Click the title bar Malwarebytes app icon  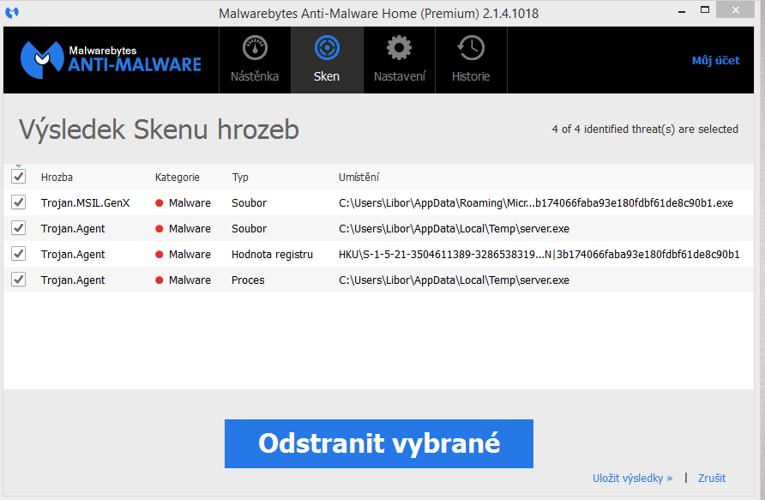pyautogui.click(x=12, y=12)
